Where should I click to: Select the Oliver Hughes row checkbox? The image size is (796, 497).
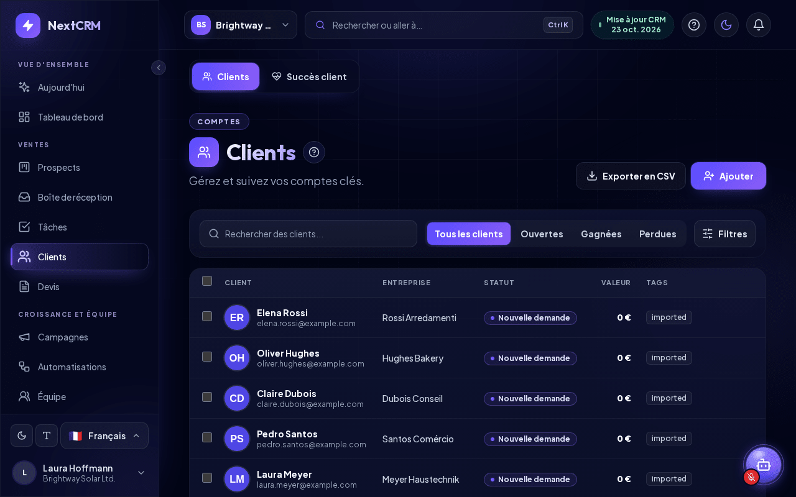pyautogui.click(x=207, y=357)
